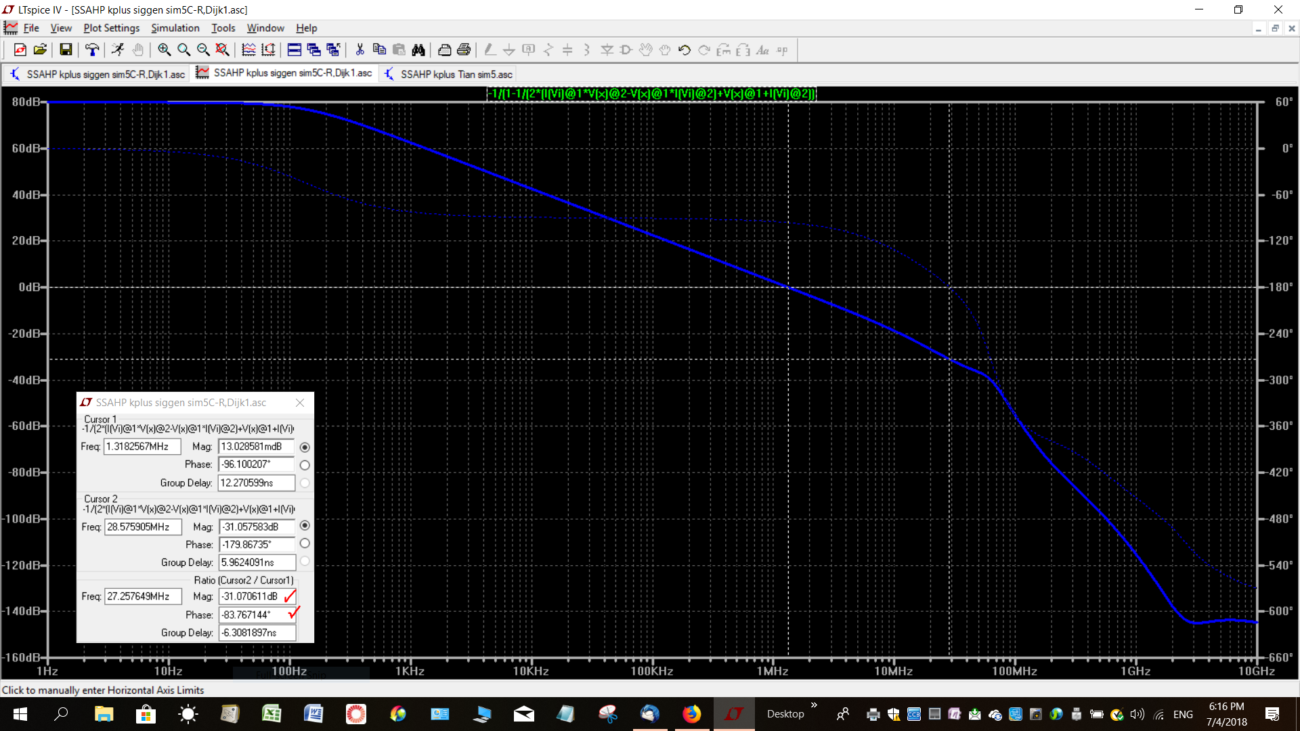Click the Undo arrow icon
1300x731 pixels.
point(685,49)
